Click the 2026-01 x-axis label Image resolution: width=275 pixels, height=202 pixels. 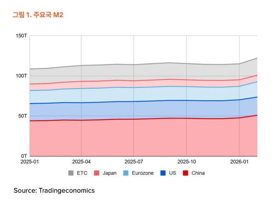pyautogui.click(x=239, y=162)
